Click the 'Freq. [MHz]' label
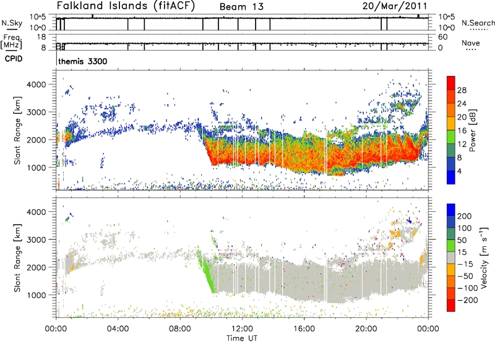Viewport: 495px width, 342px height. click(11, 42)
